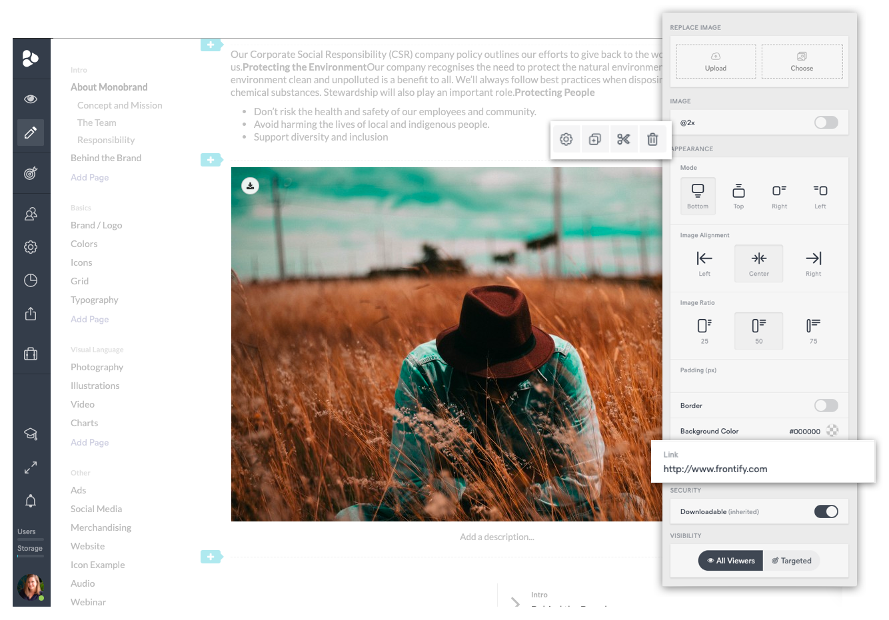The height and width of the screenshot is (620, 889).
Task: Open Social Media page
Action: coord(97,509)
